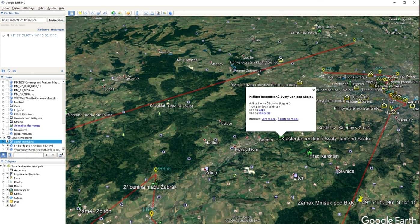The width and height of the screenshot is (420, 224).
Task: Select the Add Polygon tool
Action: (x=86, y=13)
